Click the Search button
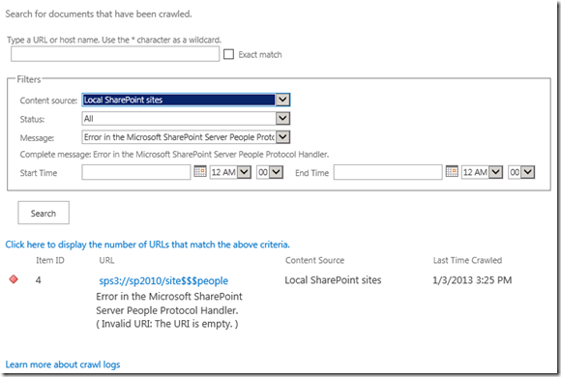 coord(44,213)
